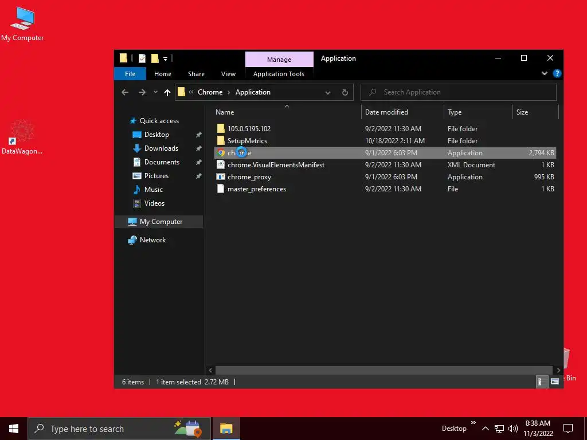Expand the Desktop toolbar chevron on taskbar
587x440 pixels.
473,423
